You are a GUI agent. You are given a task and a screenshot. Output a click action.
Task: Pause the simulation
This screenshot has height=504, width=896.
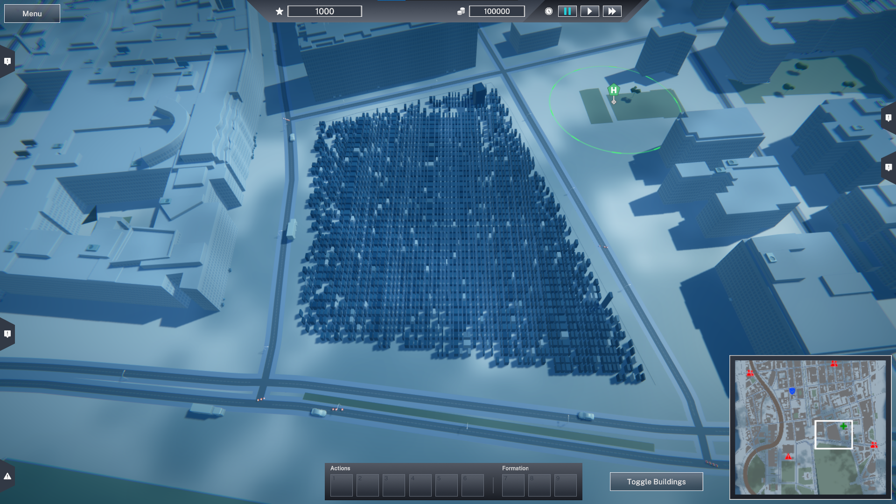[567, 11]
